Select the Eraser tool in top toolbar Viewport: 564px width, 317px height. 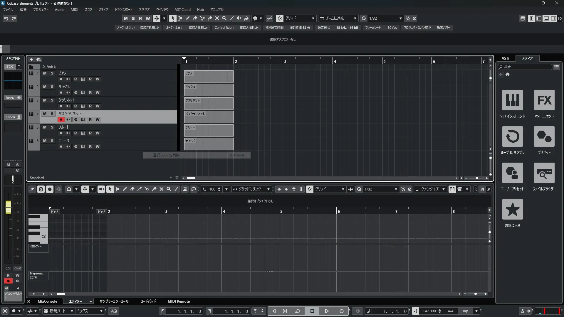point(195,18)
